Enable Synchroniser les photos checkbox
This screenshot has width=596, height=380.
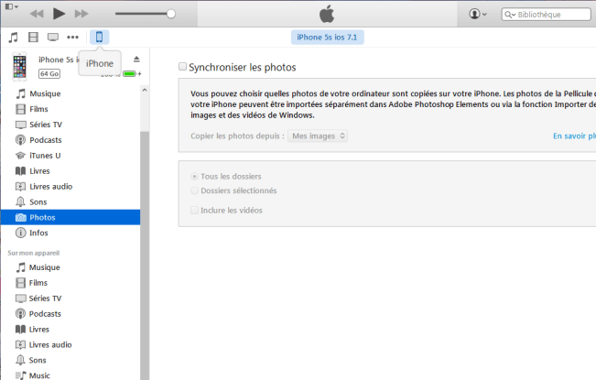183,67
